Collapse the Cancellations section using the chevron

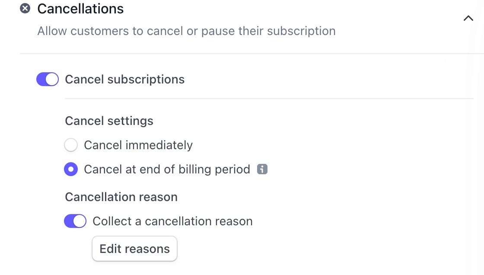coord(468,19)
